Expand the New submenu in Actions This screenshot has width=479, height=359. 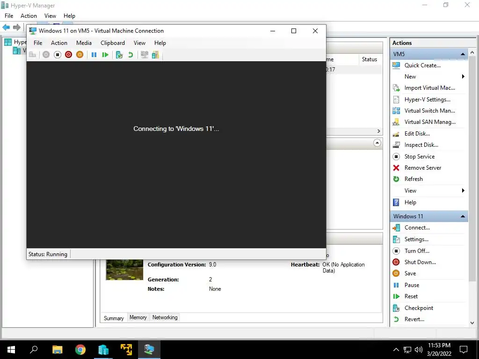pos(463,77)
